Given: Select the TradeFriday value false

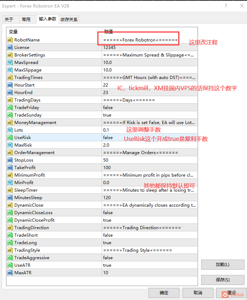Looking at the screenshot, I should coord(108,108).
